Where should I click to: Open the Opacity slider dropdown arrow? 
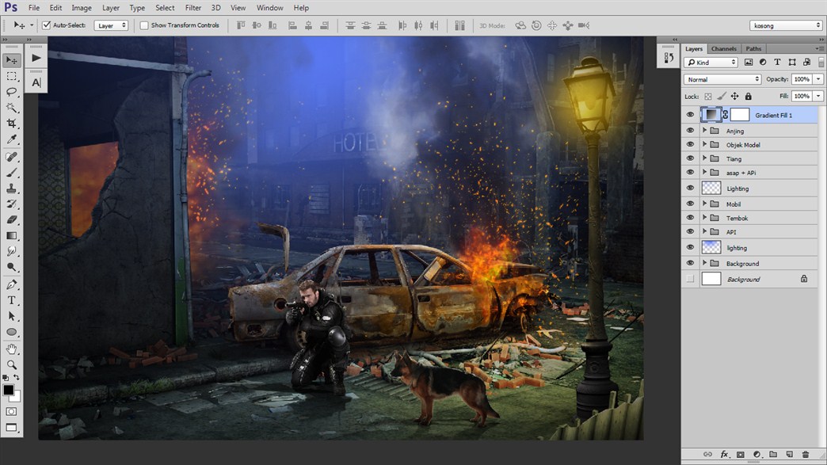(x=818, y=79)
